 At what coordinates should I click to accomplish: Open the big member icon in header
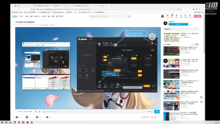167,16
